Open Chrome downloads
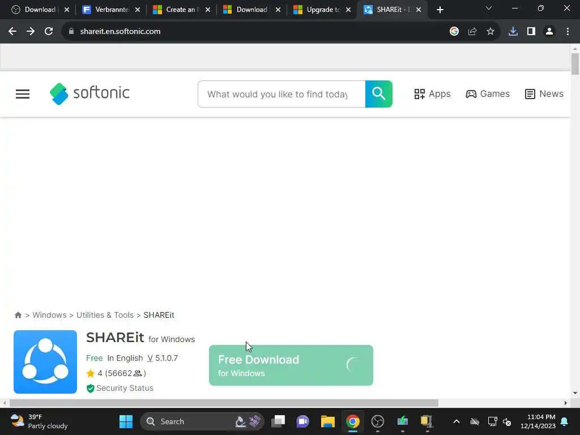The height and width of the screenshot is (435, 580). tap(513, 32)
